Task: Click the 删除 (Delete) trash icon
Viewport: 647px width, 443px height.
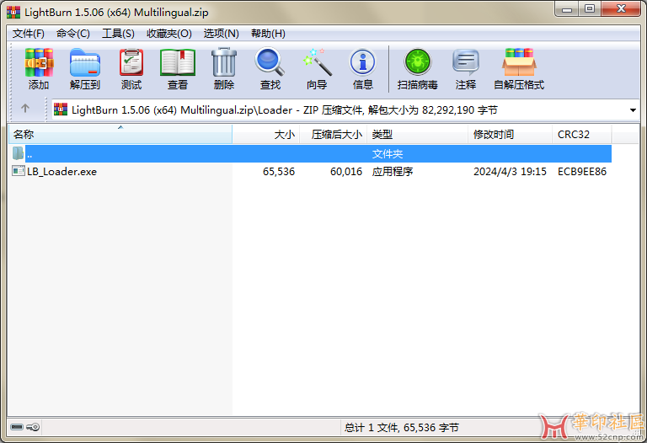Action: [224, 62]
